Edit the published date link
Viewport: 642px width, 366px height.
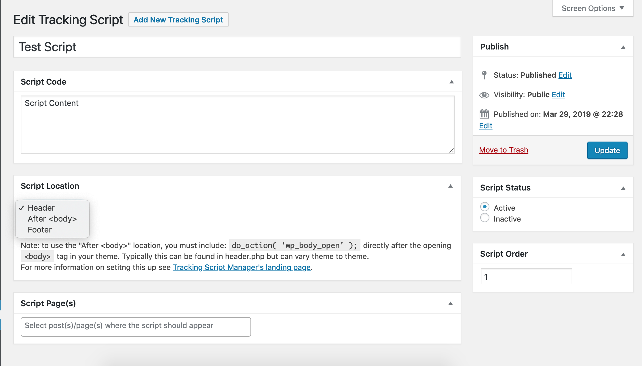[486, 126]
